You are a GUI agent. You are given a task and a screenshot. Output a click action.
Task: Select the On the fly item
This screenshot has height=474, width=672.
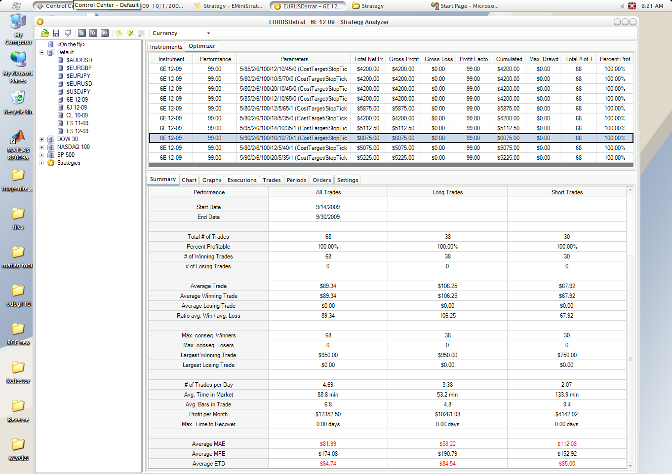click(x=71, y=44)
